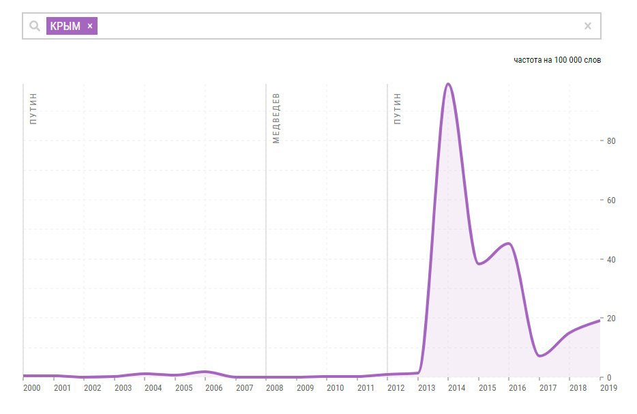Click the 'частота на 100 000 слов' caption
This screenshot has height=414, width=637.
tap(557, 60)
